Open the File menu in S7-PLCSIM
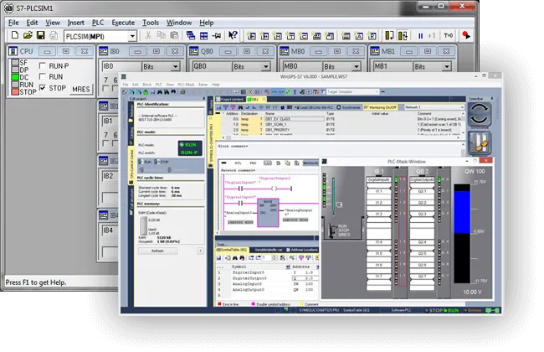The width and height of the screenshot is (544, 352). 13,23
